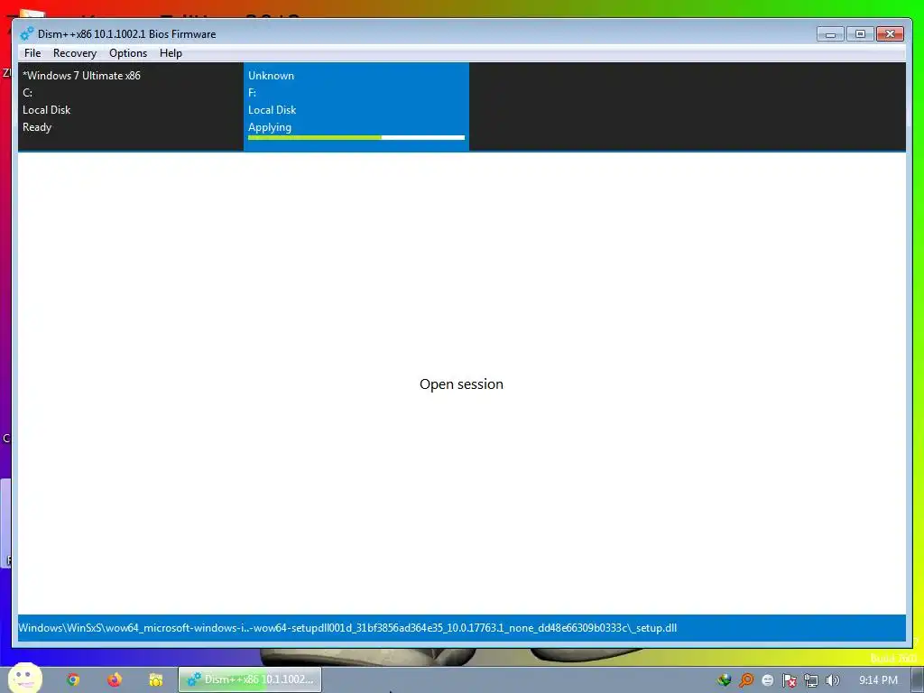Image resolution: width=924 pixels, height=693 pixels.
Task: Maximize the Dism++ window
Action: coord(860,34)
